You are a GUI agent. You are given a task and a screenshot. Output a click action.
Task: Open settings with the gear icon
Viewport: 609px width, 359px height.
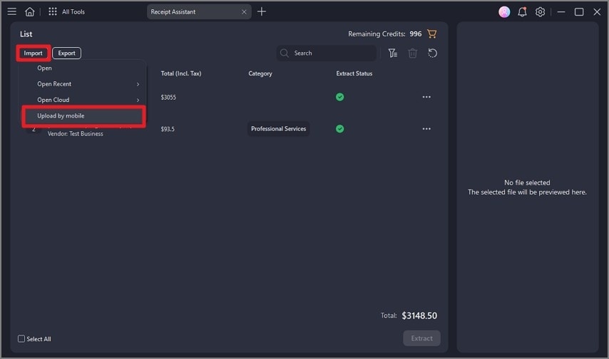pos(540,12)
